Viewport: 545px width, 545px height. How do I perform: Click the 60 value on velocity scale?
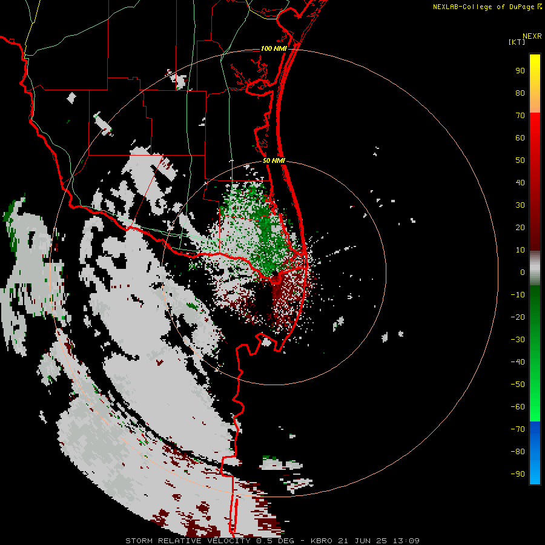point(520,137)
